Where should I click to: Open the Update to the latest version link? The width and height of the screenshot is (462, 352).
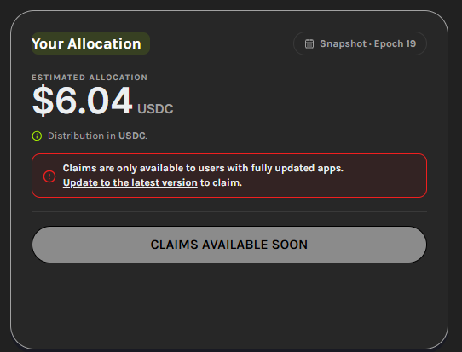(x=130, y=182)
